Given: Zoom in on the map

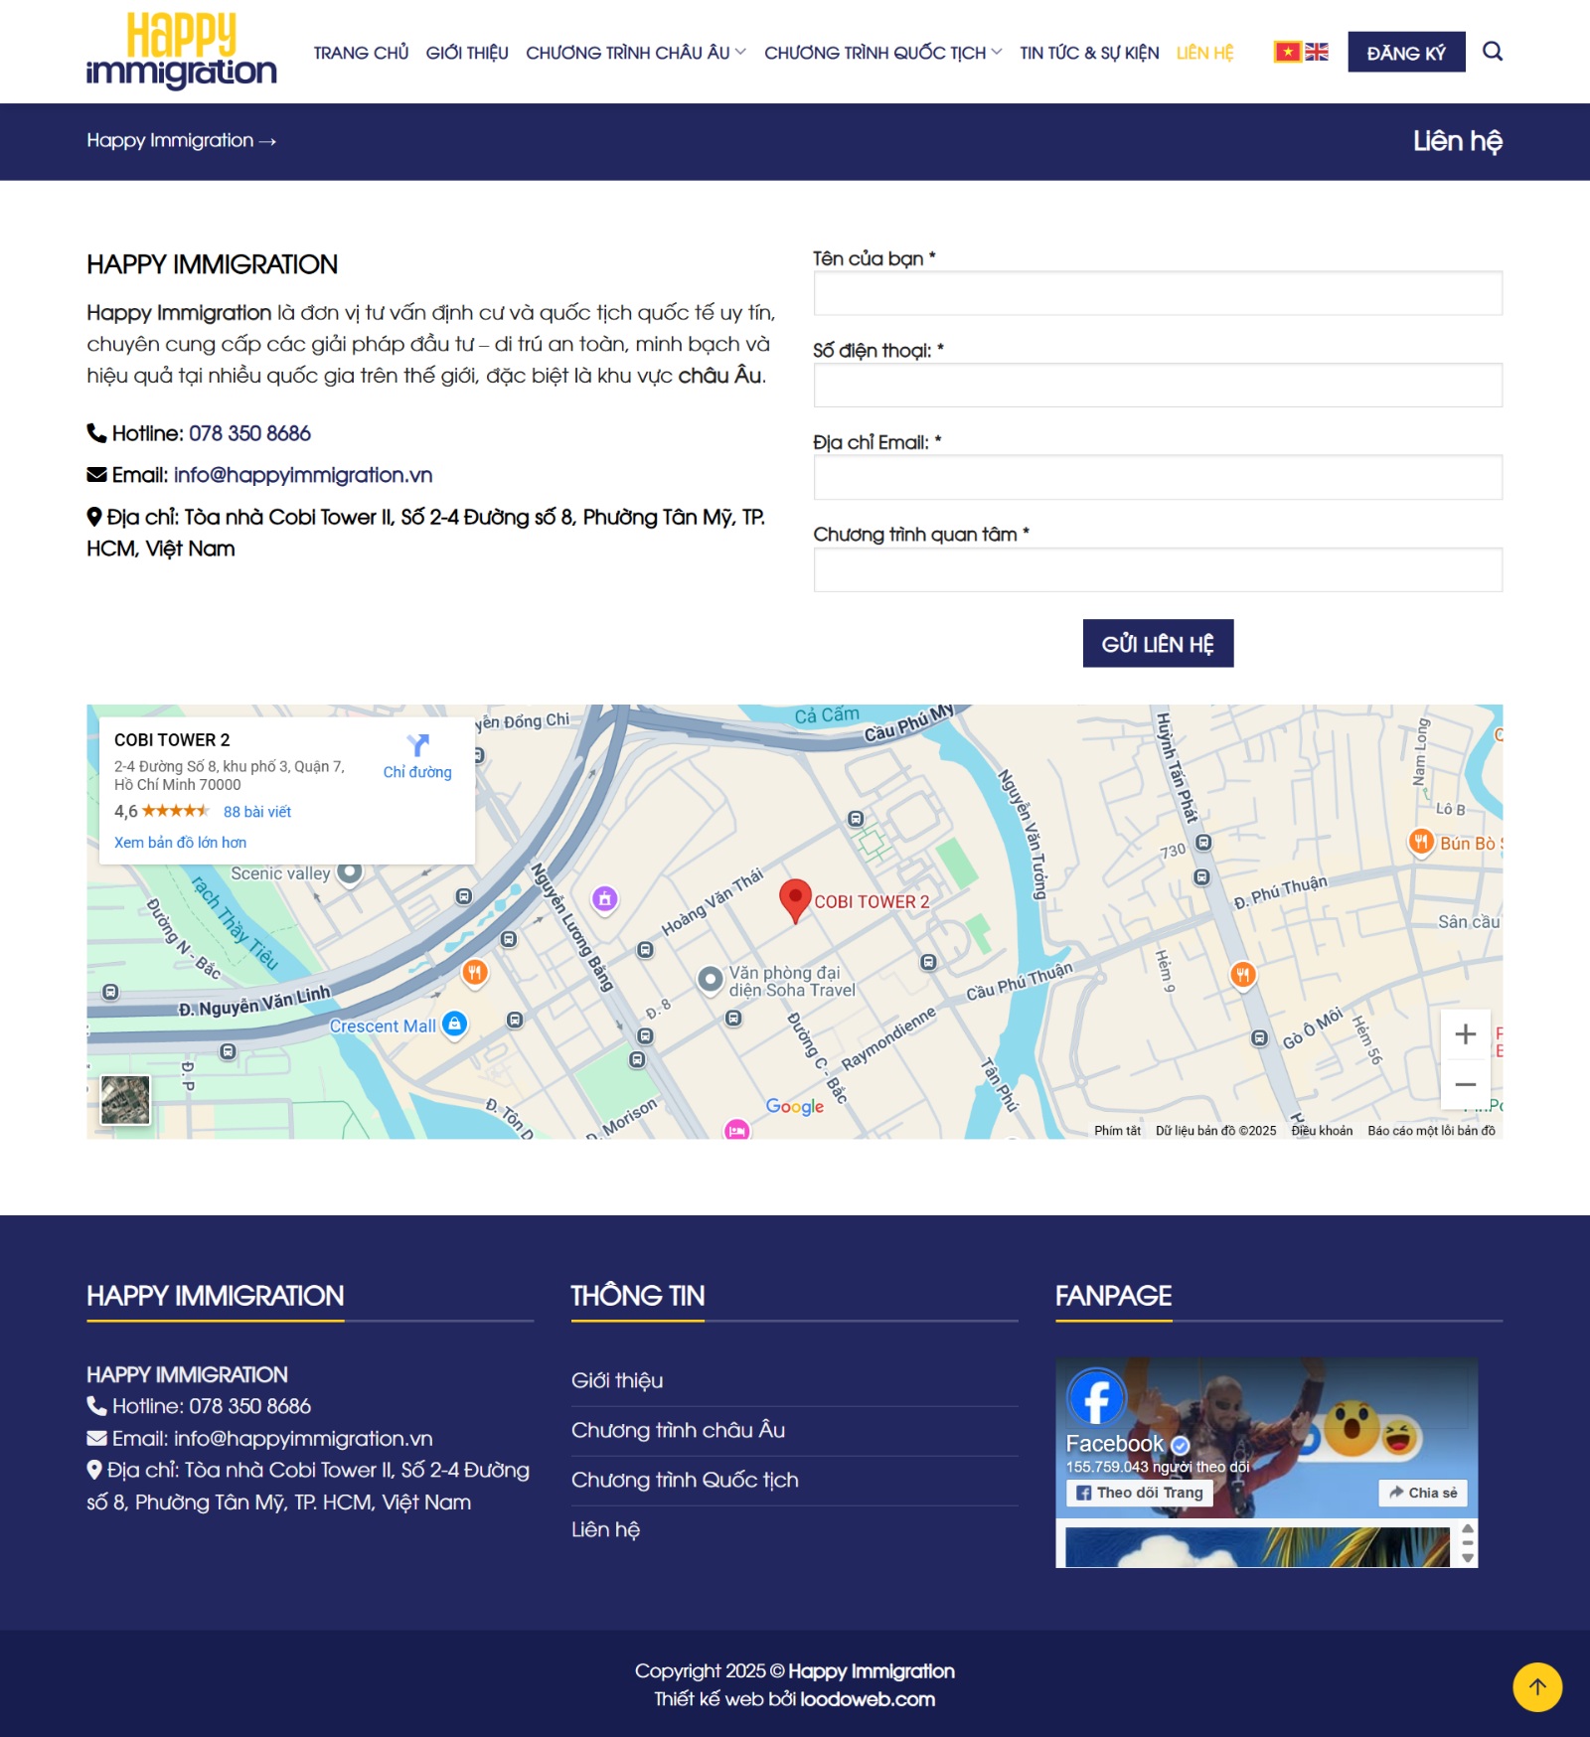Looking at the screenshot, I should coord(1465,1034).
